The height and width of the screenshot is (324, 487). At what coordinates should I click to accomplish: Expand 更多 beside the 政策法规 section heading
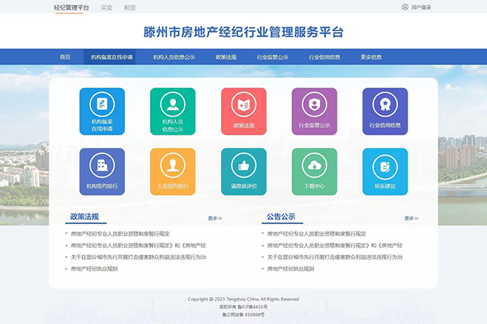tap(215, 218)
